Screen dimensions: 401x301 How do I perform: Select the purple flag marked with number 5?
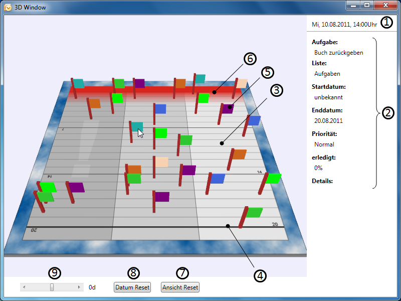(x=228, y=108)
